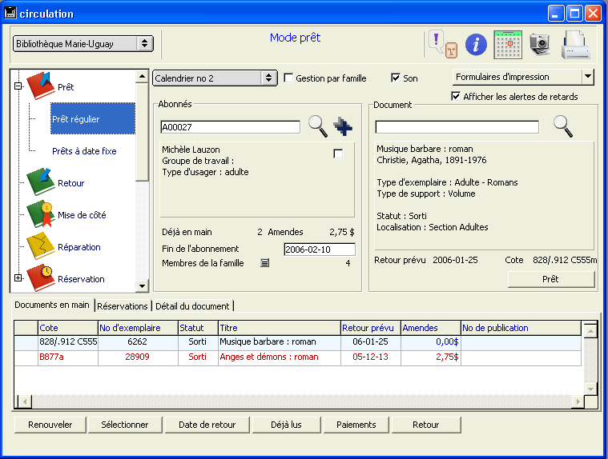Uncheck Afficher les alertes de retards
This screenshot has width=608, height=459.
(x=456, y=97)
